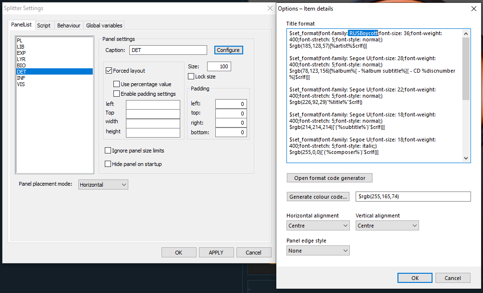Switch to the Behaviour tab
The height and width of the screenshot is (293, 483).
tap(69, 25)
